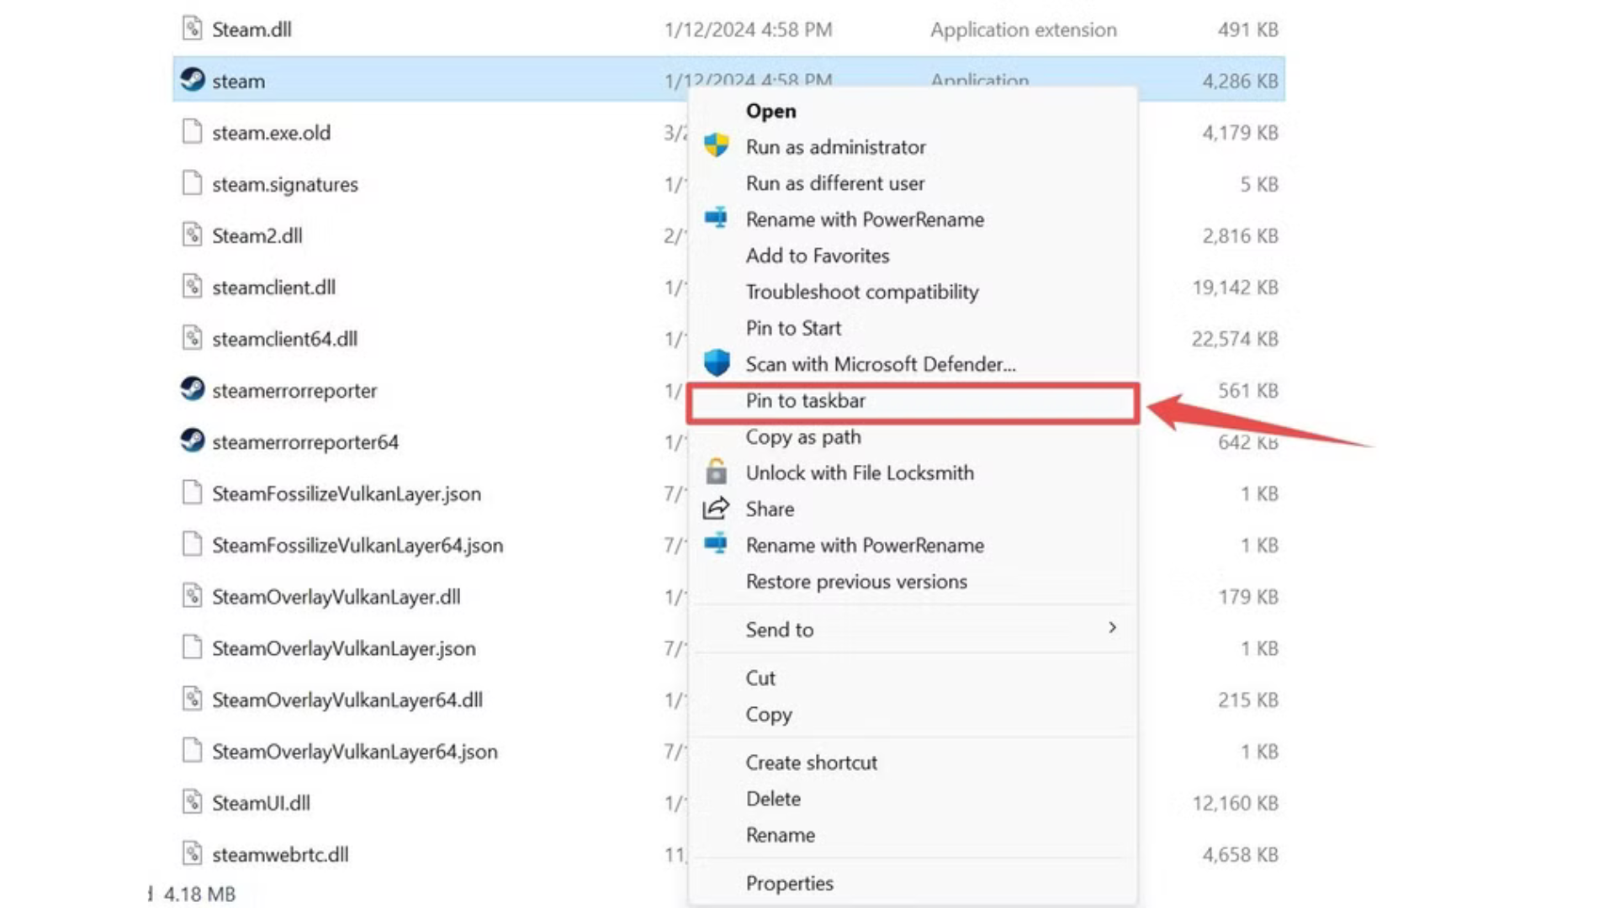Choose Create shortcut

(x=811, y=762)
